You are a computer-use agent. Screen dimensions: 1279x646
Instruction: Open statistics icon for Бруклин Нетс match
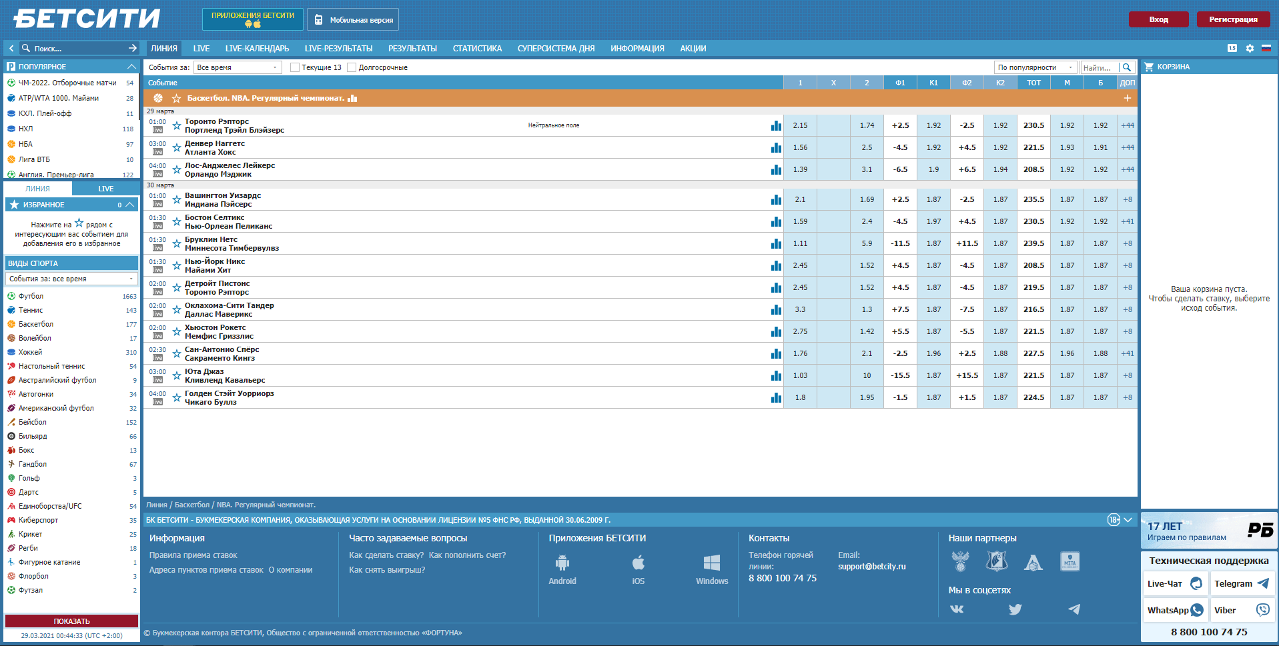776,243
